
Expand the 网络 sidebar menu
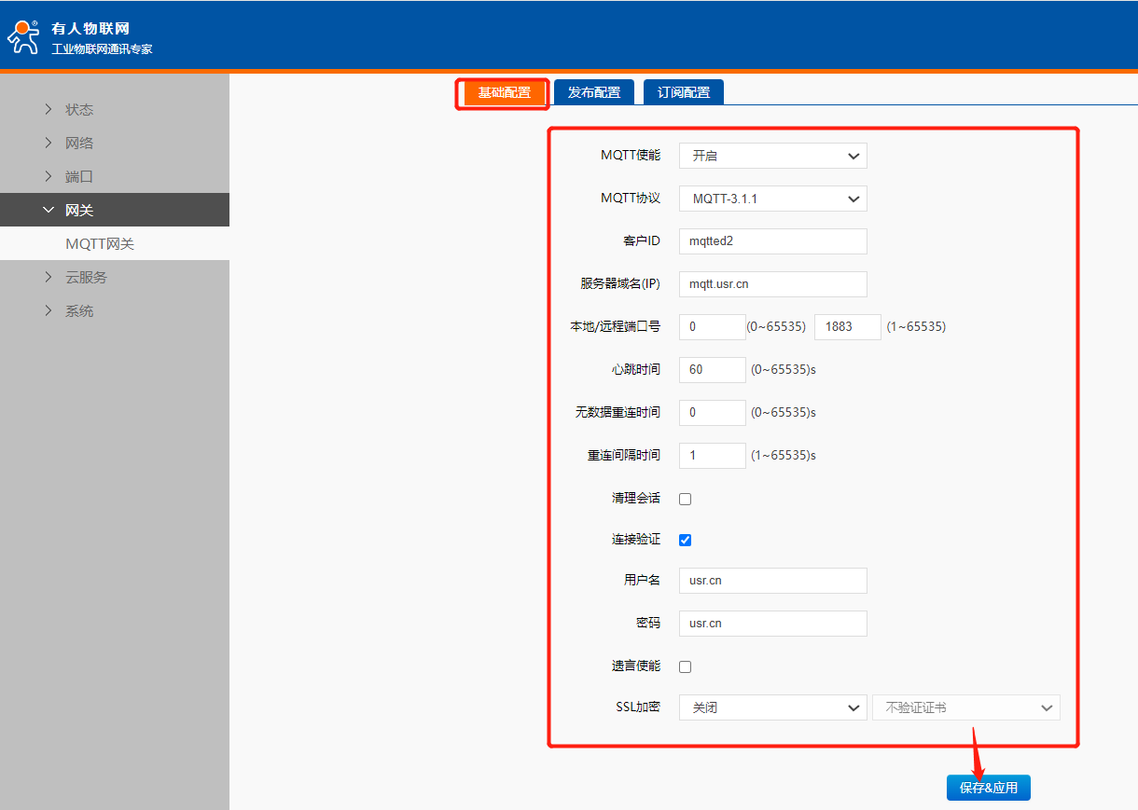pos(79,143)
